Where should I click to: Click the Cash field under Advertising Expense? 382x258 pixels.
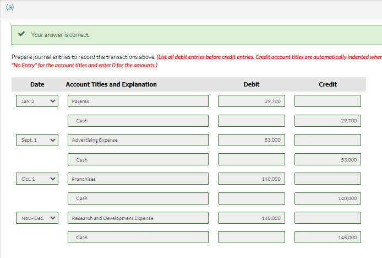[x=138, y=159]
